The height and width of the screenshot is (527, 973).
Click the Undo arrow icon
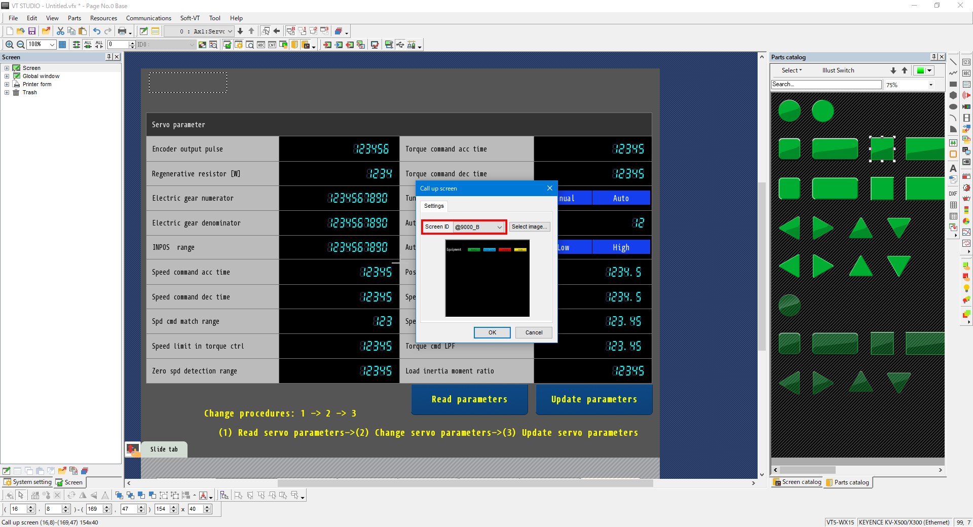click(x=96, y=31)
